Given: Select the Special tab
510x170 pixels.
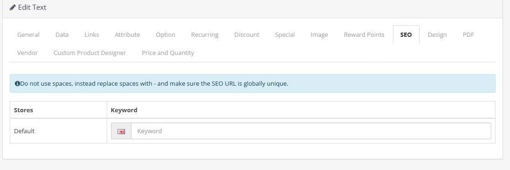Looking at the screenshot, I should 284,34.
